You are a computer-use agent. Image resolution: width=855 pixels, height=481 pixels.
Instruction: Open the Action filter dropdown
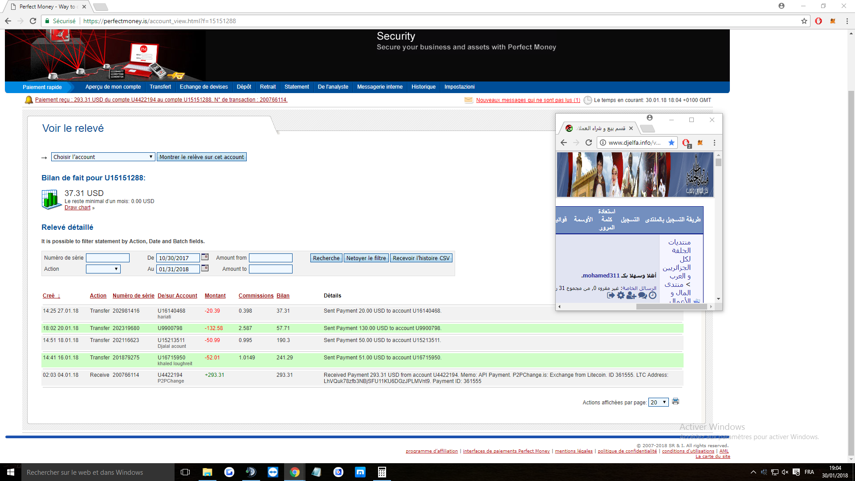(x=103, y=269)
